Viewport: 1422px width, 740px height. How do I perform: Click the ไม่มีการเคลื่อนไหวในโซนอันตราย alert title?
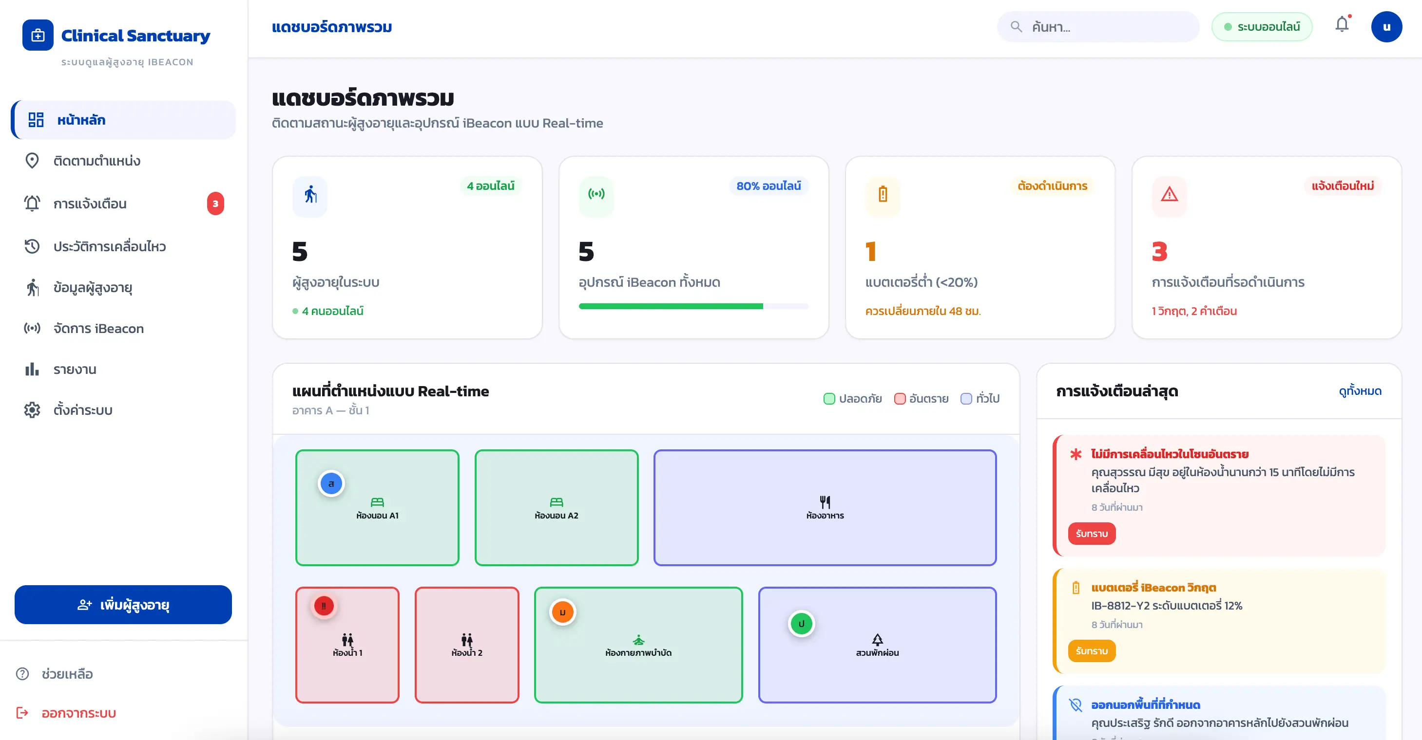point(1169,454)
